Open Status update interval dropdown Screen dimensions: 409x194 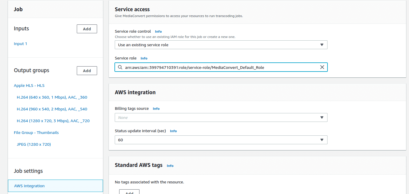(221, 140)
